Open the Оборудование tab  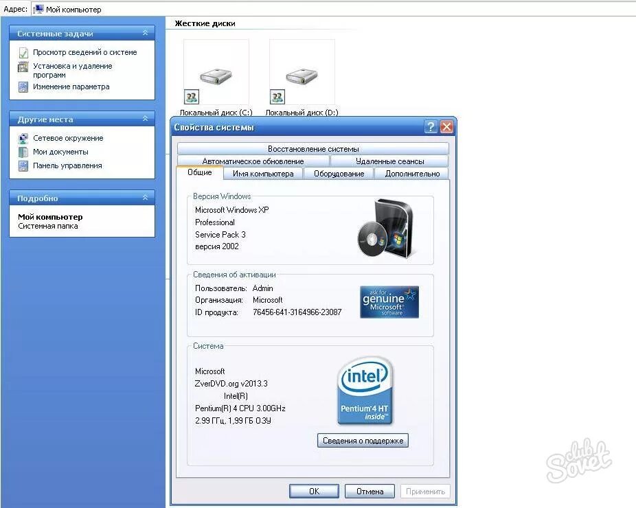point(339,174)
